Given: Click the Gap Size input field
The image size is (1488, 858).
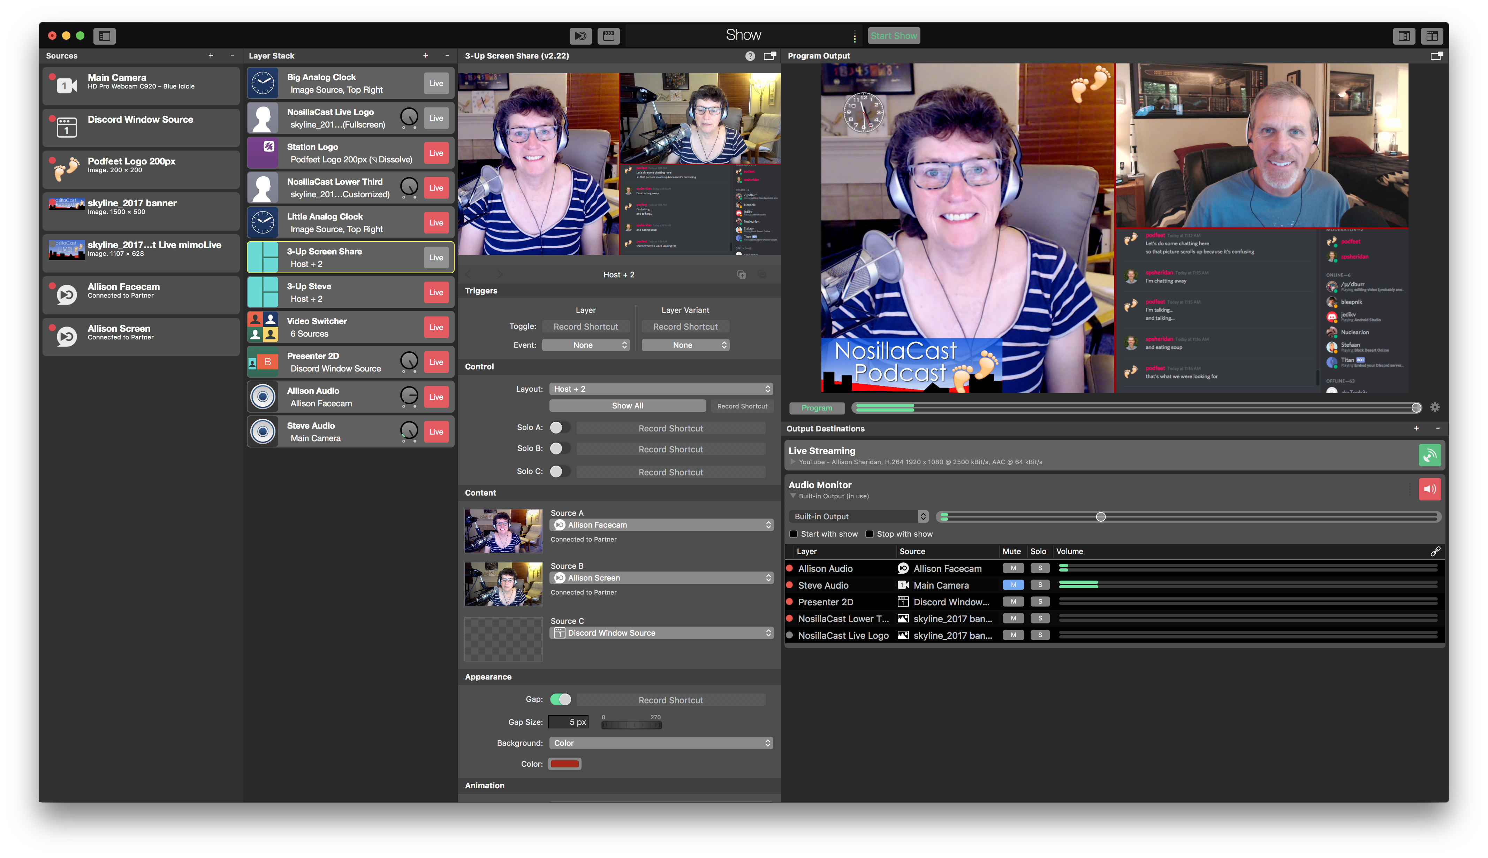Looking at the screenshot, I should [568, 722].
